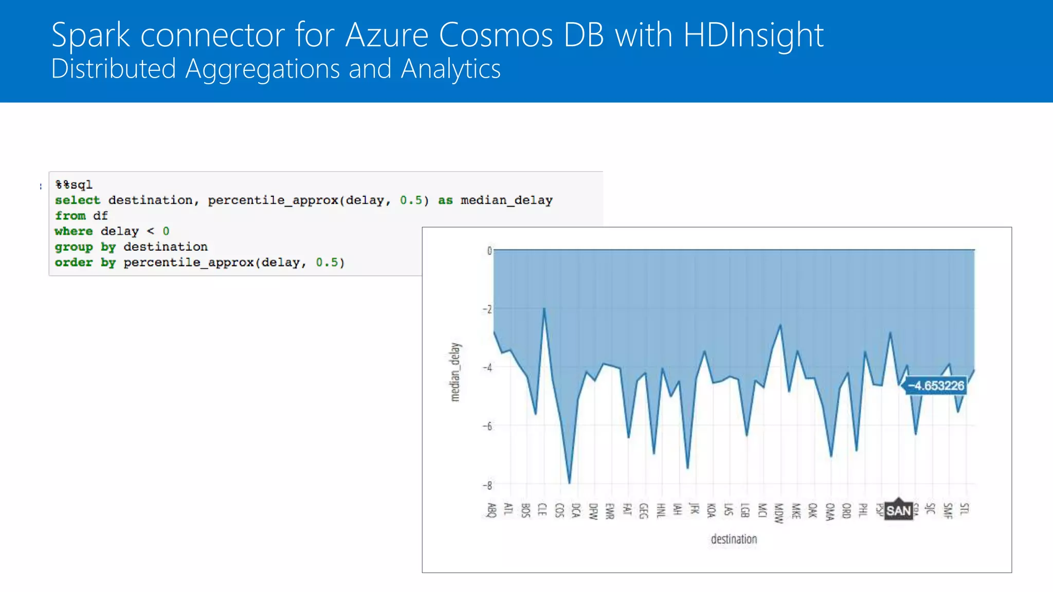Click the 'destination' x-axis title
Viewport: 1053px width, 592px height.
point(734,539)
